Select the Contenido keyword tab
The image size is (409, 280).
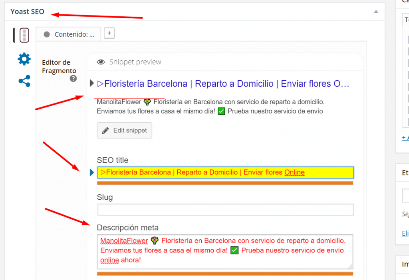69,34
